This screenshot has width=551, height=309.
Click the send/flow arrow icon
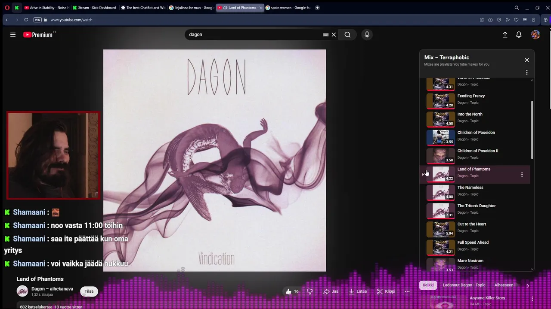(508, 20)
